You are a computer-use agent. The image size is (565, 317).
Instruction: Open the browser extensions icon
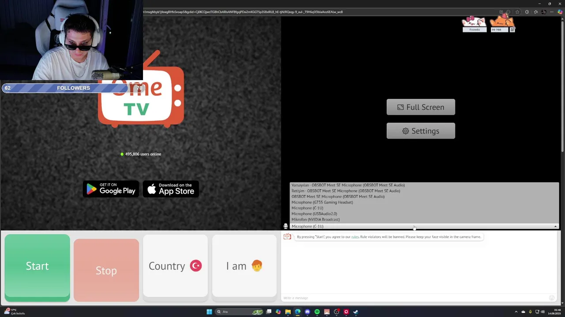527,12
